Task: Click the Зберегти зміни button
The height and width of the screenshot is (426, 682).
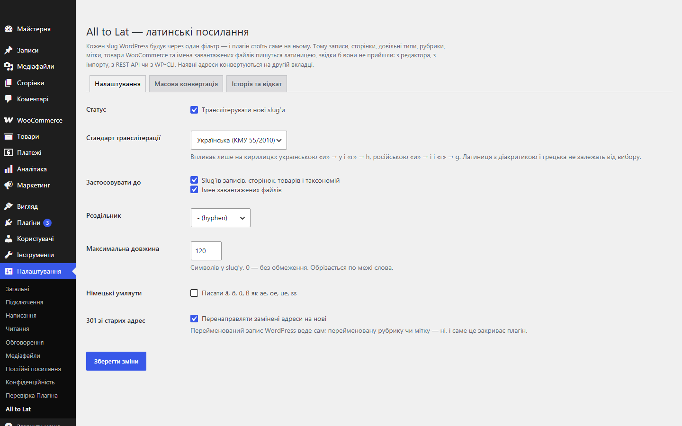Action: tap(116, 361)
